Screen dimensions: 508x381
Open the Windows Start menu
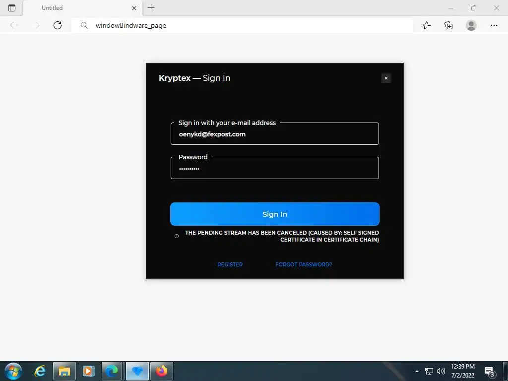pyautogui.click(x=13, y=371)
